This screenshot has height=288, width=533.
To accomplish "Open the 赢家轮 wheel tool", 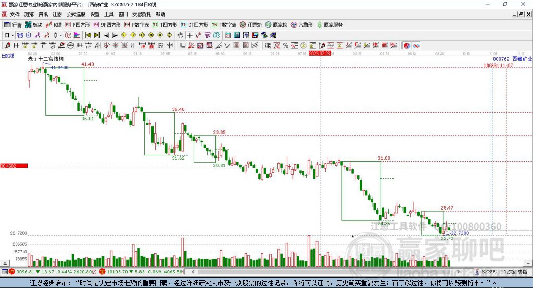I will click(276, 25).
